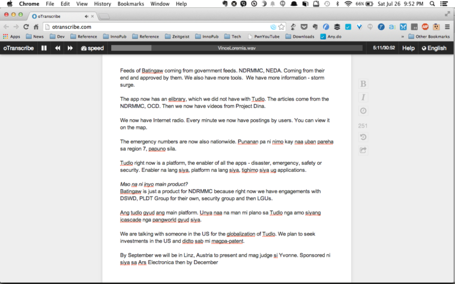The image size is (455, 284).
Task: Open the English language selector
Action: [434, 48]
